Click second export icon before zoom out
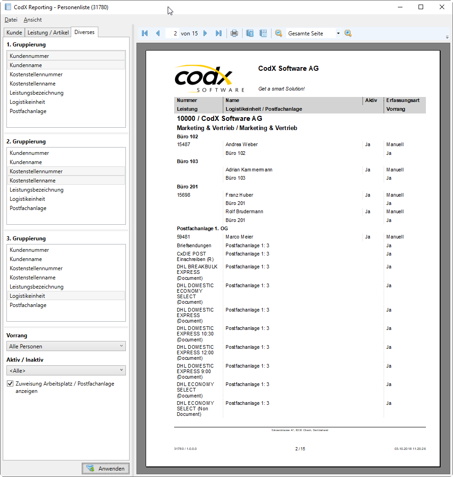 coord(263,33)
